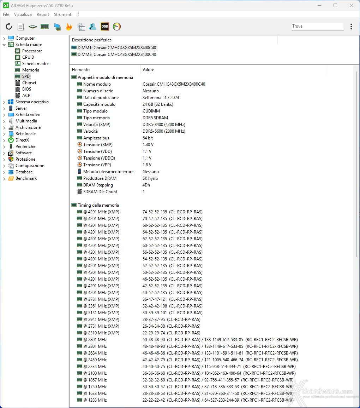Screen dimensions: 360x408
Task: Click the Trova search field
Action: pos(317,26)
